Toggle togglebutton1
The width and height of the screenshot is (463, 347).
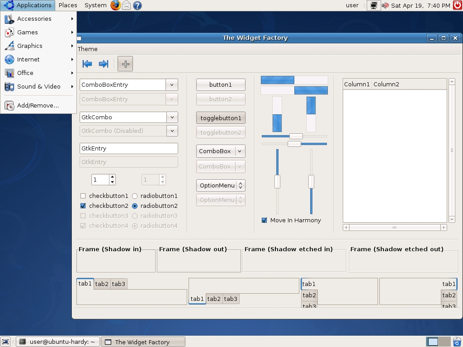tap(221, 118)
